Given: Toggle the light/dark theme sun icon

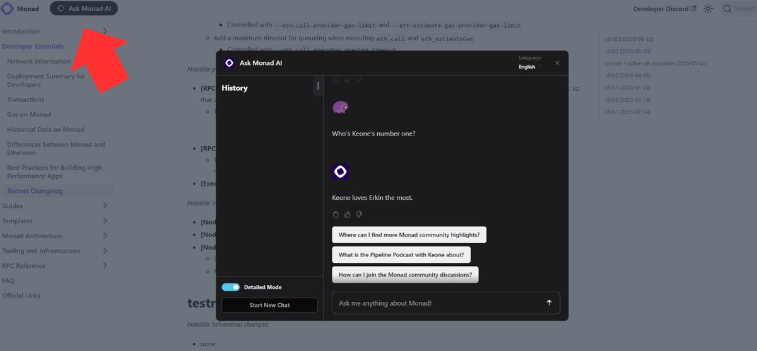Looking at the screenshot, I should tap(708, 9).
